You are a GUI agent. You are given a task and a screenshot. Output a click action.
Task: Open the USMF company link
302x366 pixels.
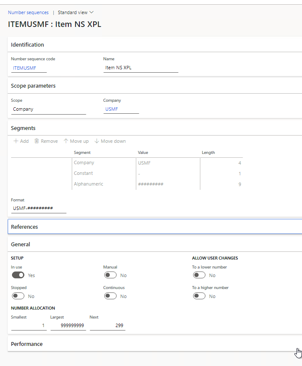coord(111,109)
